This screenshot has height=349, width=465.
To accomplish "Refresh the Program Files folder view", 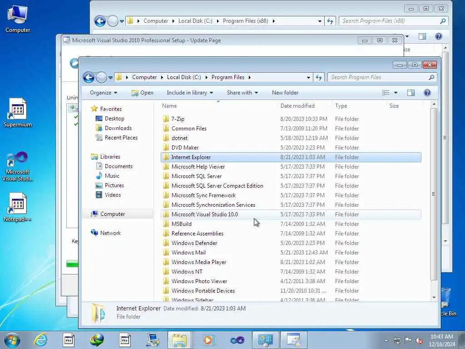I will click(x=319, y=77).
